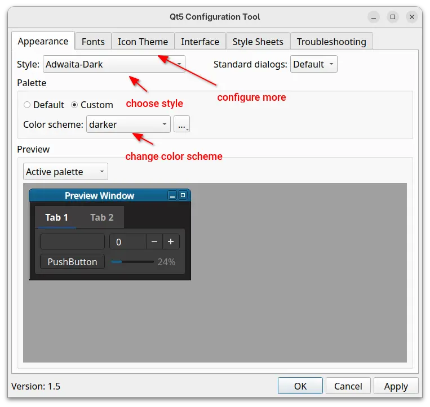
Task: Click the empty text field in preview
Action: click(x=73, y=242)
